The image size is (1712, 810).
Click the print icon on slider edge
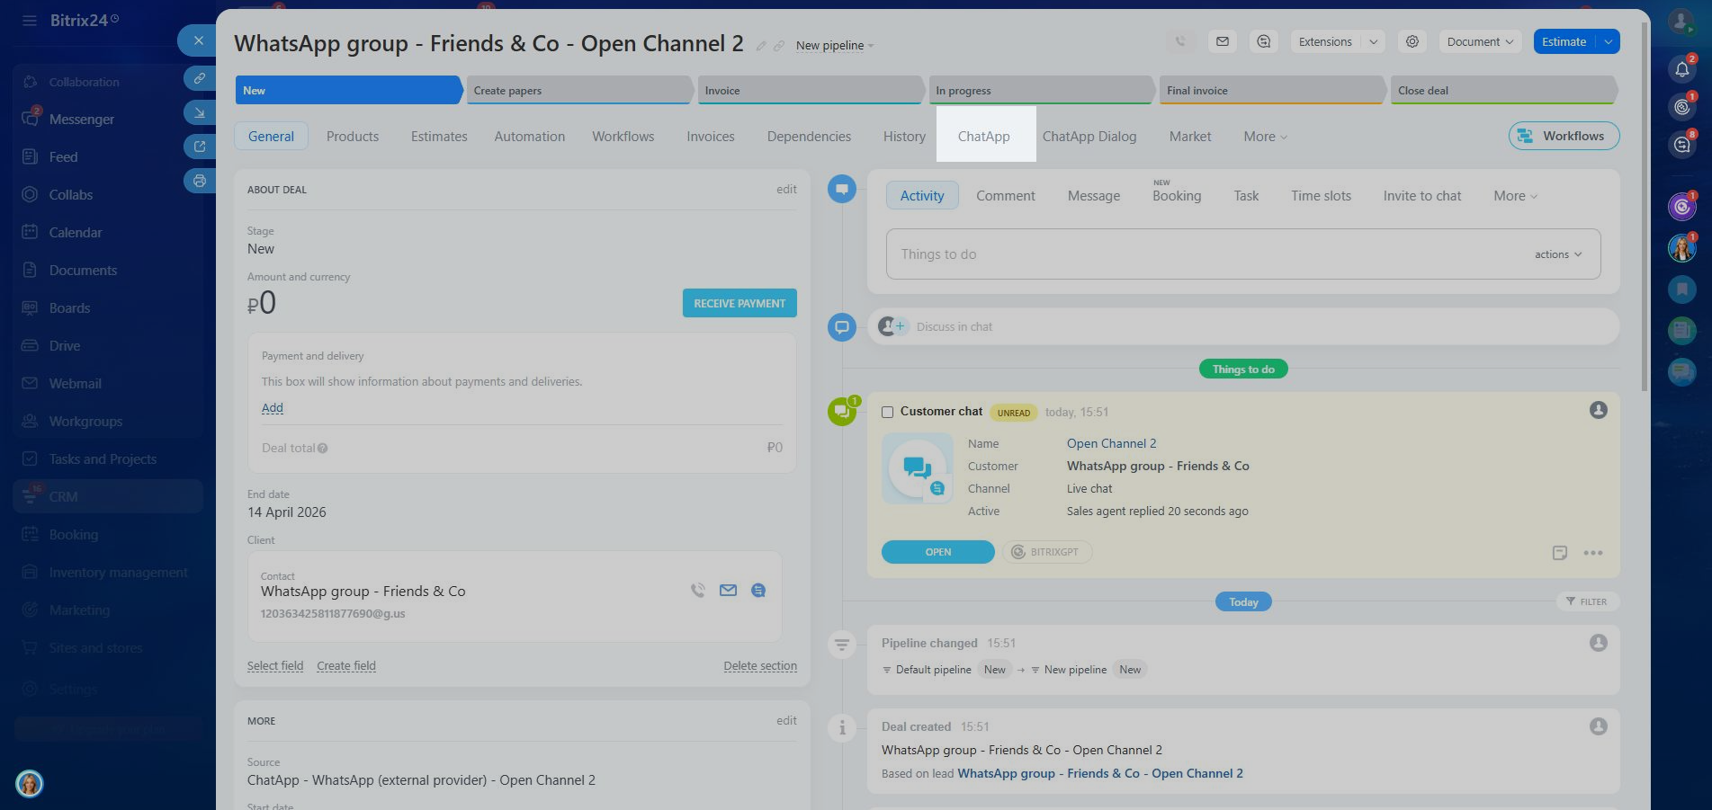199,181
